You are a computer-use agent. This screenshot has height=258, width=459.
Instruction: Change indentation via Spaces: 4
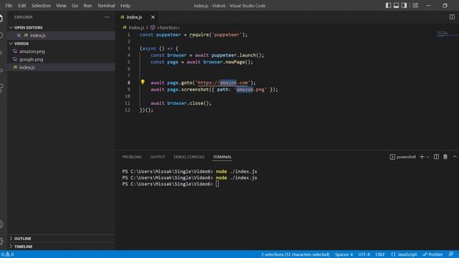(344, 254)
